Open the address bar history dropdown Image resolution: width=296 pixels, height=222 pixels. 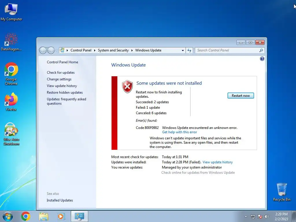(183, 50)
